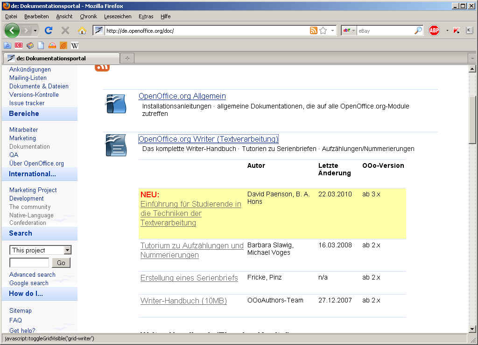Viewport: 478px width, 345px height.
Task: Open the 'Versions-Kontrolle' sidebar link
Action: [x=34, y=94]
